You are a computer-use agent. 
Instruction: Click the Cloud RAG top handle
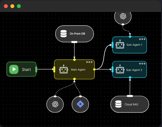pos(130,96)
